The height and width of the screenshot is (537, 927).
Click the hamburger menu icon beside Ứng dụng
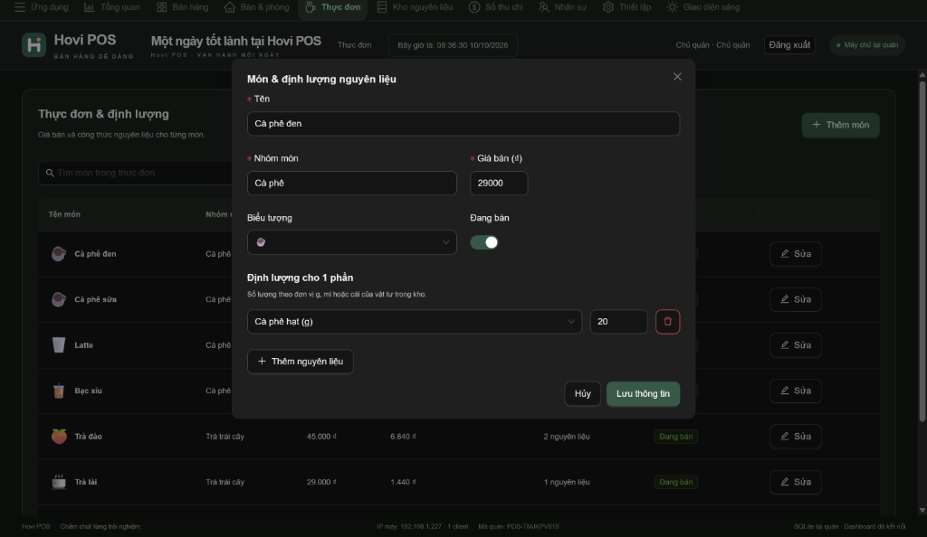pos(20,7)
